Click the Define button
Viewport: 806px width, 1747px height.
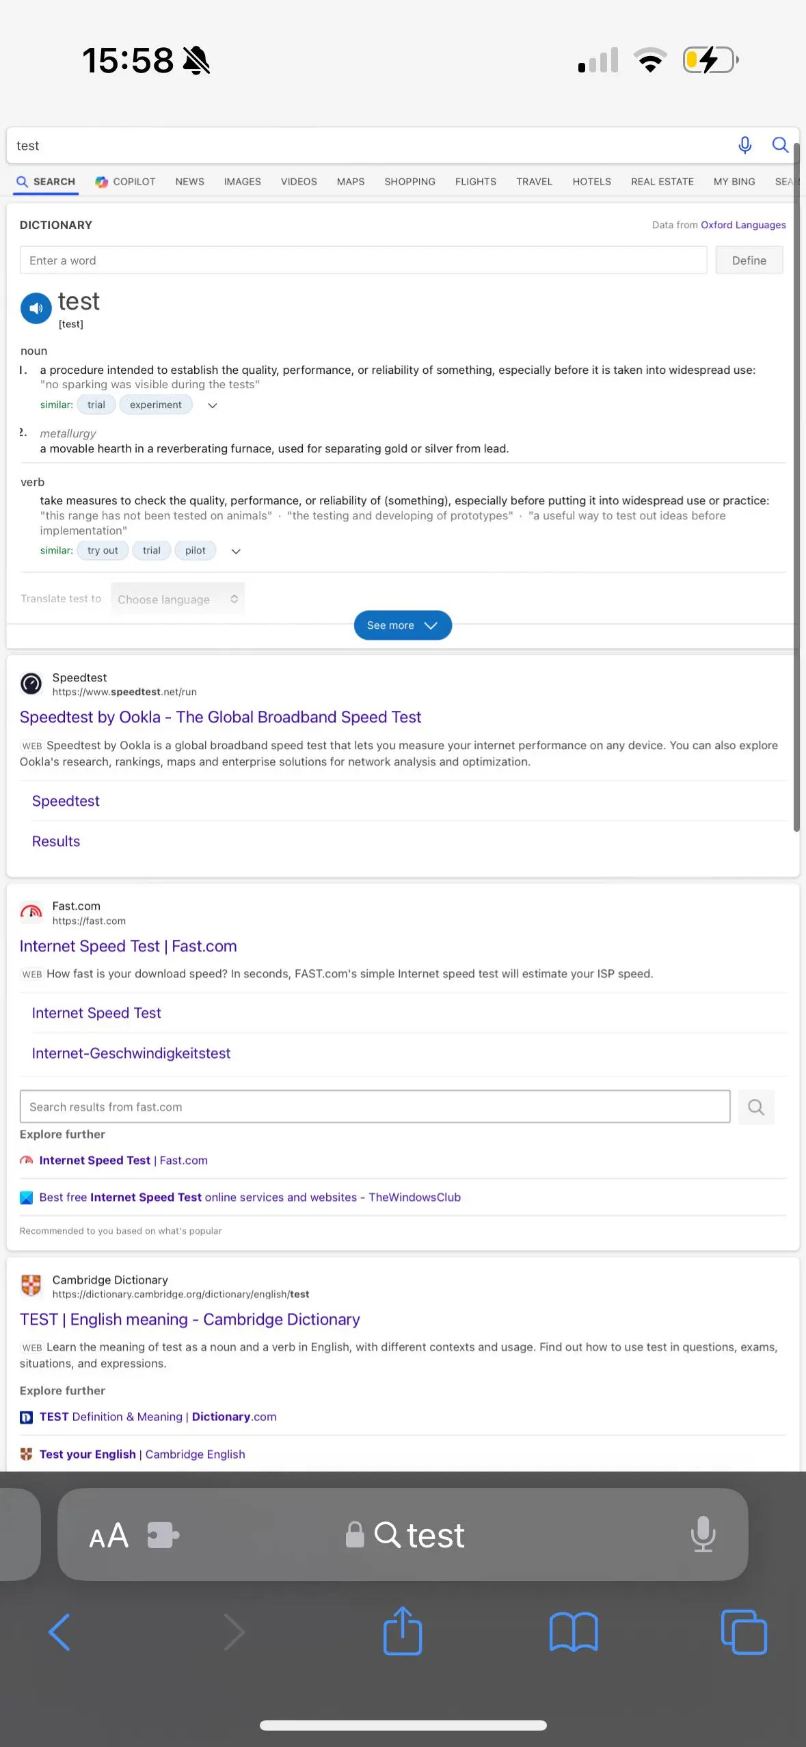coord(749,260)
